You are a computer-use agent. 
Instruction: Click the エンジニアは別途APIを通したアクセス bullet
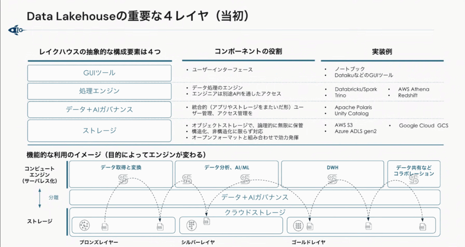coord(236,94)
